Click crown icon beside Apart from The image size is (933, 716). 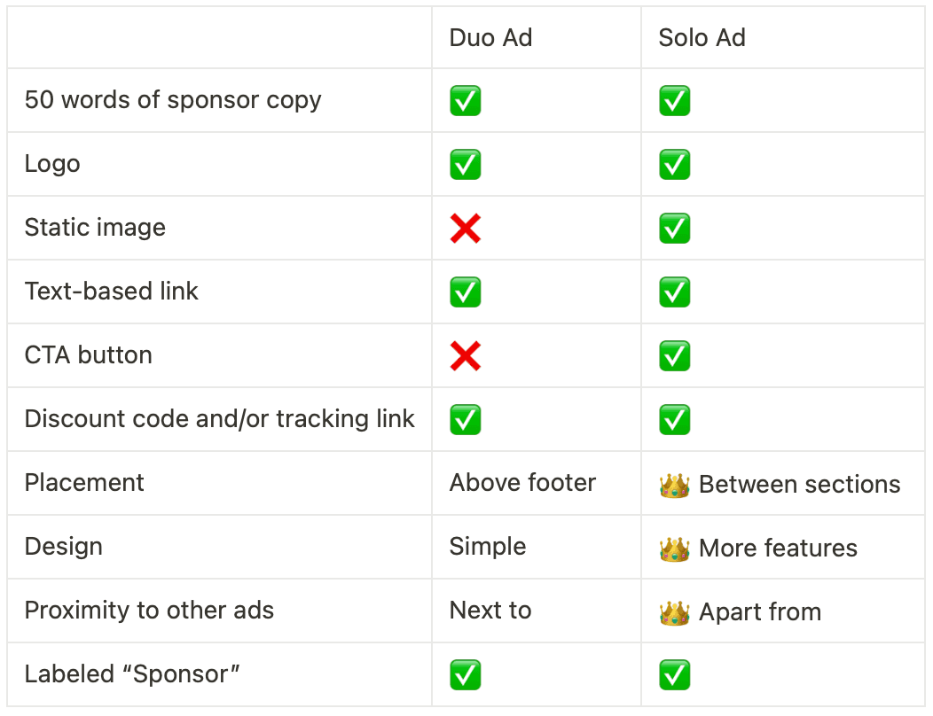tap(675, 612)
